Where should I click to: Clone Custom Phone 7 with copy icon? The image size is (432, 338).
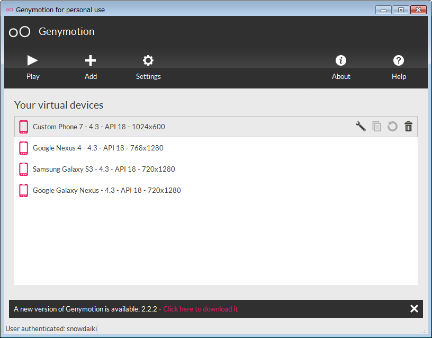coord(376,127)
